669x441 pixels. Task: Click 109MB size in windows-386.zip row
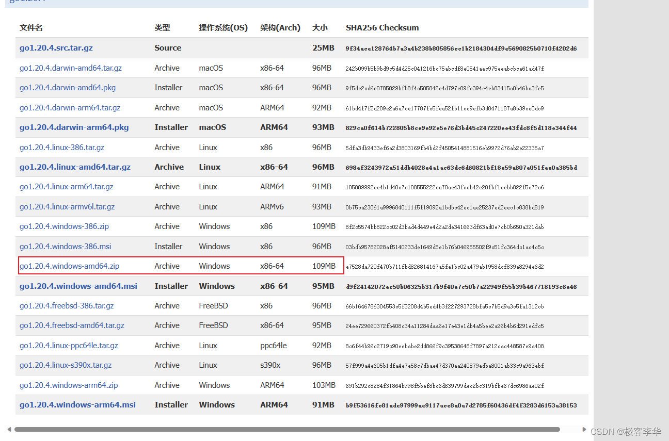click(x=324, y=226)
